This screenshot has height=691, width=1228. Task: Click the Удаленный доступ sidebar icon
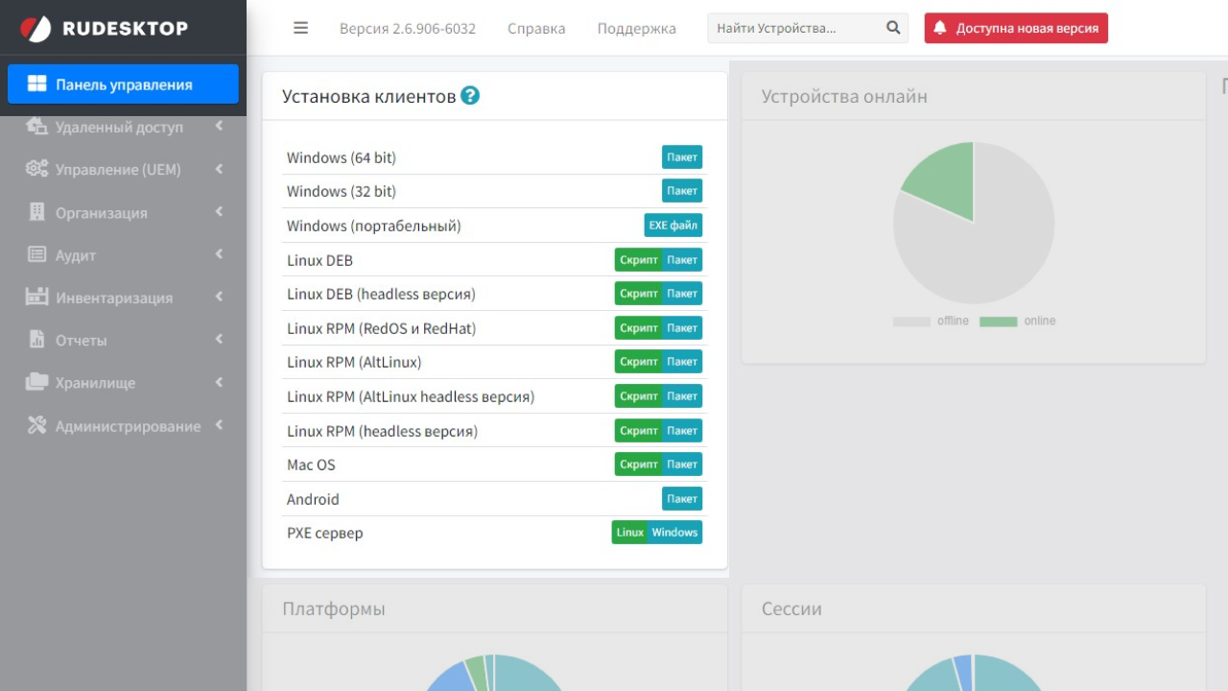click(x=36, y=126)
